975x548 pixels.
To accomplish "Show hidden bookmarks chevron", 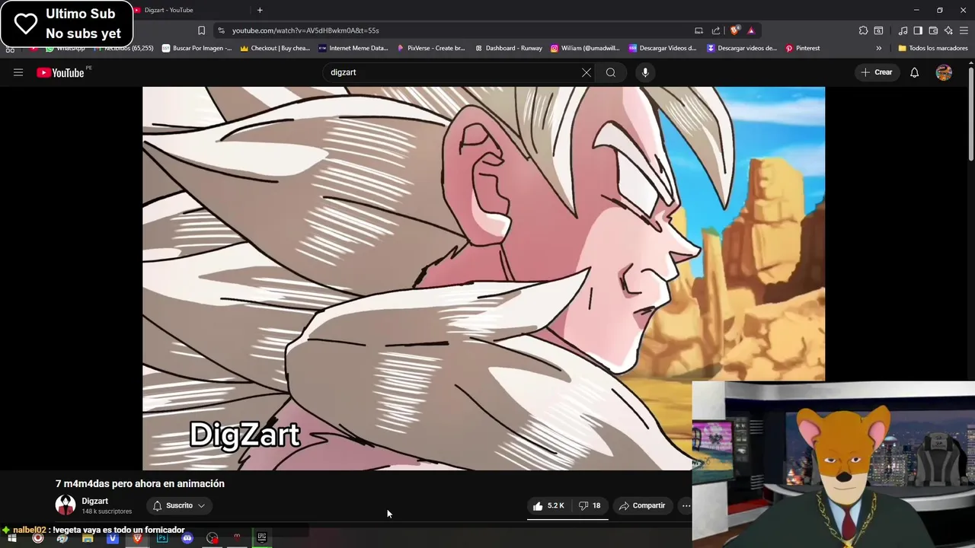I will 878,48.
